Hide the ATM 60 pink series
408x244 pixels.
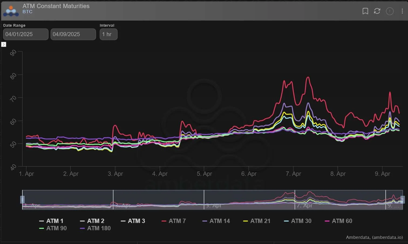[338, 221]
